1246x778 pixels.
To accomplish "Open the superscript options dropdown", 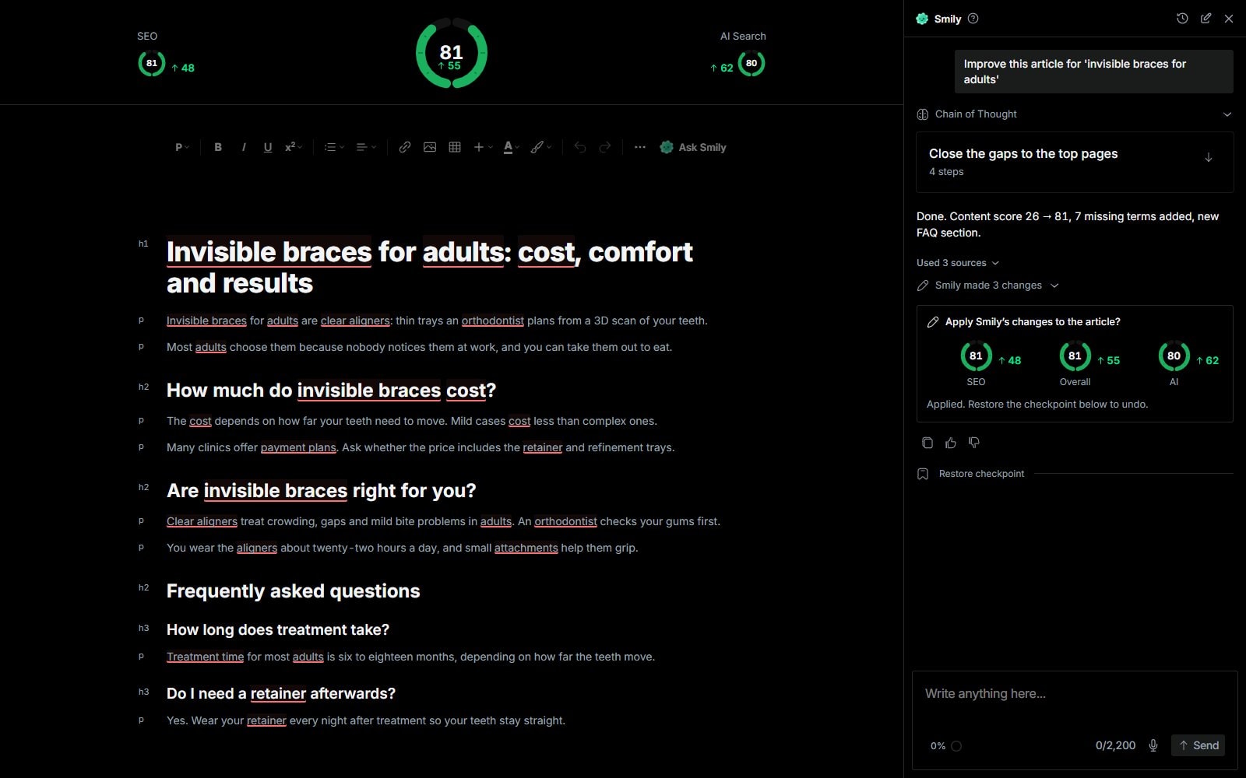I will pyautogui.click(x=294, y=147).
